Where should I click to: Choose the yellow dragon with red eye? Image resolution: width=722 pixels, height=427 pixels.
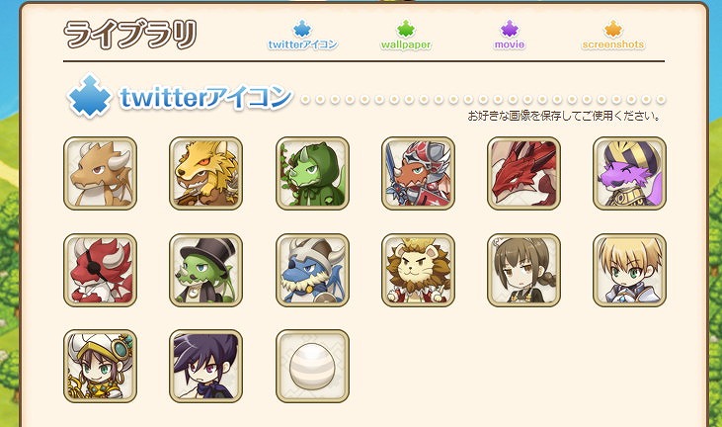pyautogui.click(x=205, y=173)
